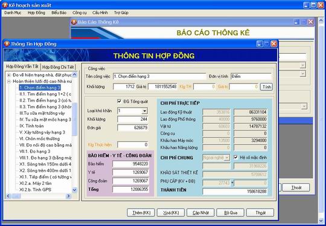Toggle the Hệ số mặc định checkbox
The width and height of the screenshot is (326, 226).
[236, 157]
